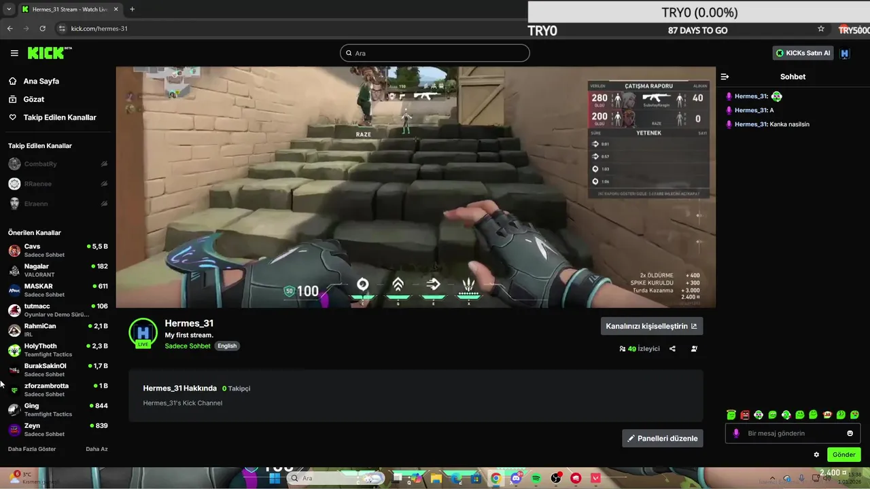Click the Bir mesaj gönderin chat input

[x=793, y=433]
